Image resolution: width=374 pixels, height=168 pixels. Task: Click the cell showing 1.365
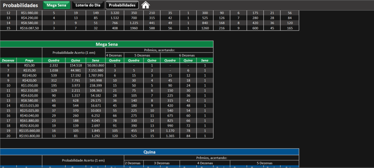click(170, 136)
